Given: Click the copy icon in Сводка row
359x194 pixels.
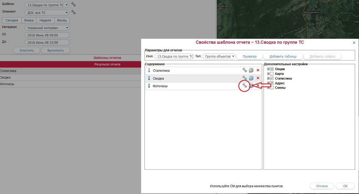Looking at the screenshot, I should [251, 78].
